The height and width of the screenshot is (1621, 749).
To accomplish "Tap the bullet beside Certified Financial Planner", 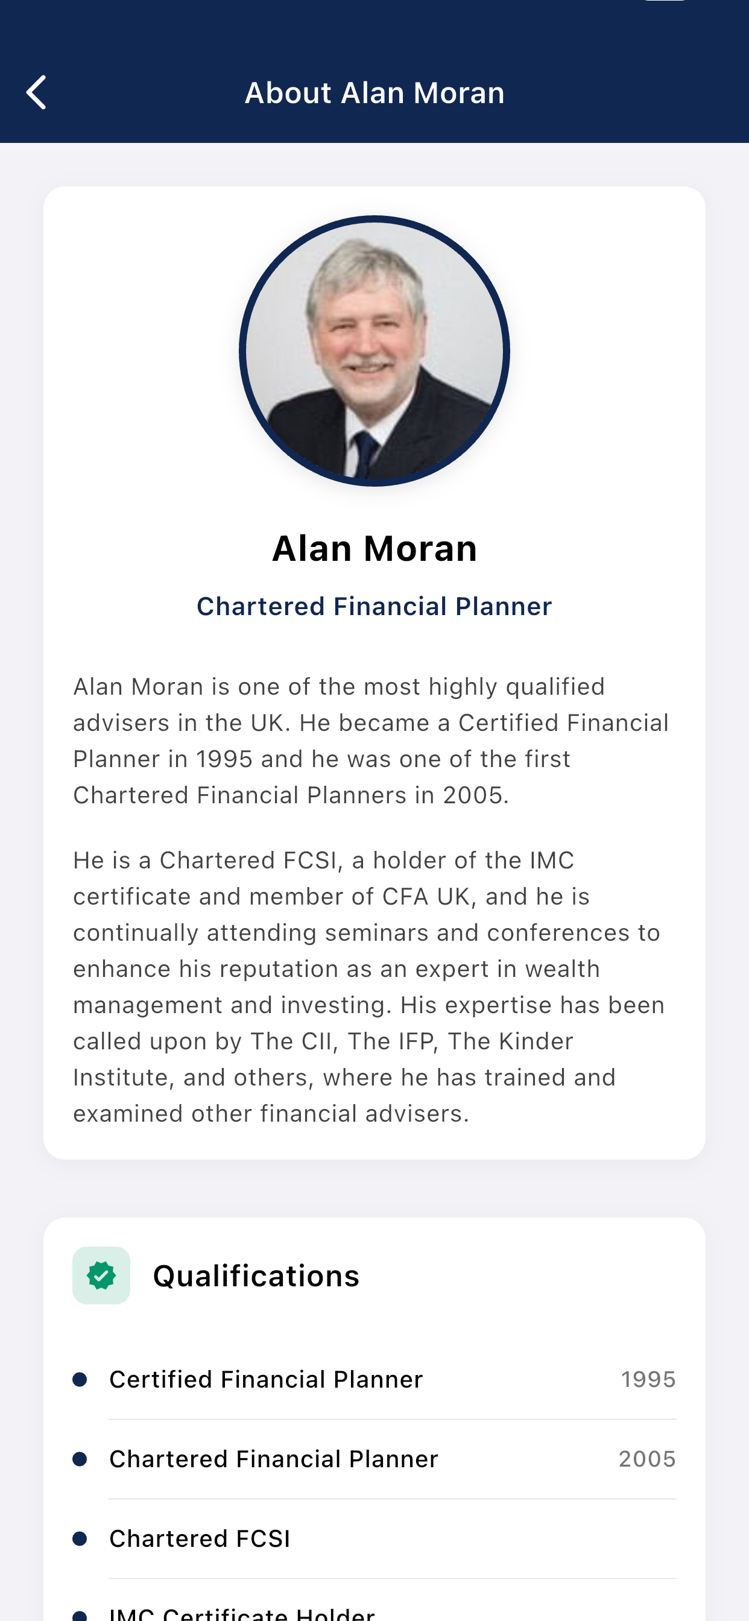I will (81, 1378).
